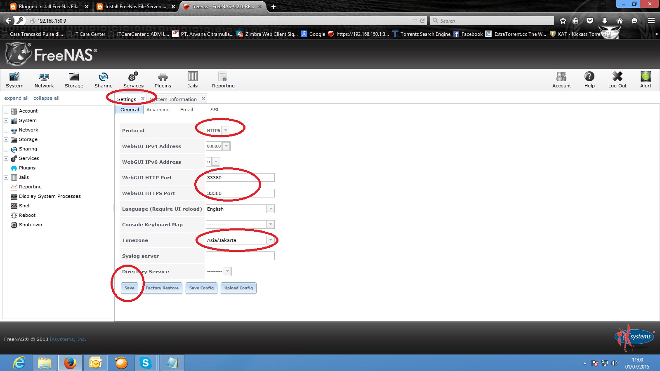
Task: Focus the Syslog server field
Action: (240, 256)
